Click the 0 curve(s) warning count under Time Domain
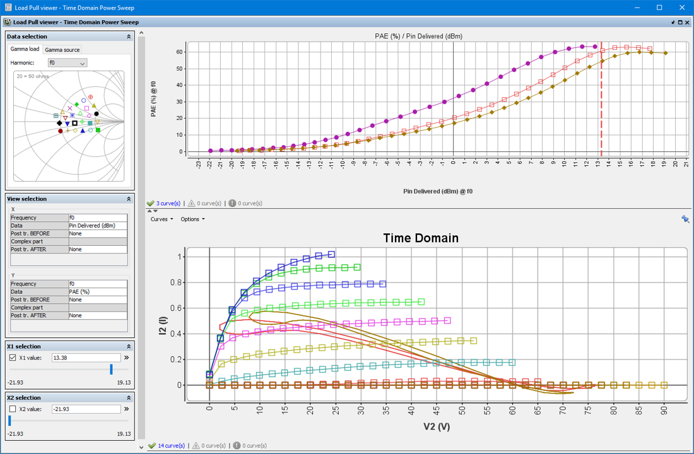 click(213, 446)
